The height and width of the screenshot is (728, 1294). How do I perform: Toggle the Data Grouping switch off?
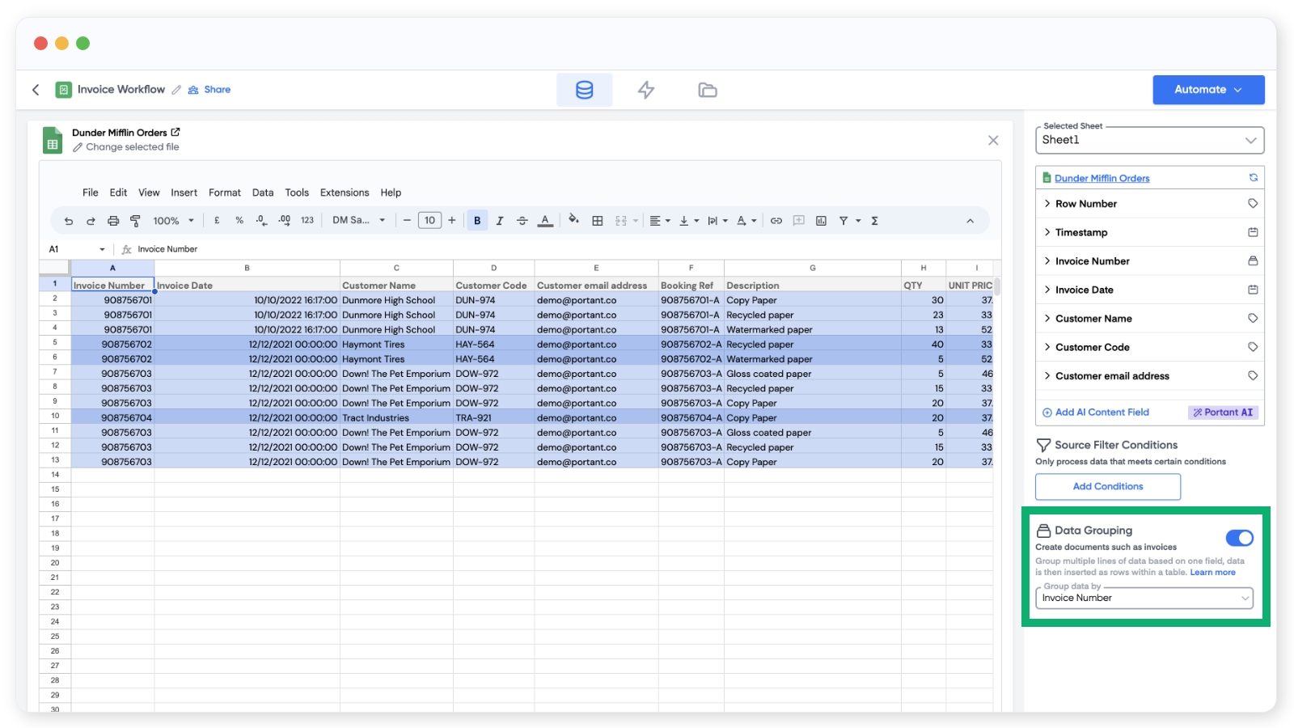point(1239,538)
